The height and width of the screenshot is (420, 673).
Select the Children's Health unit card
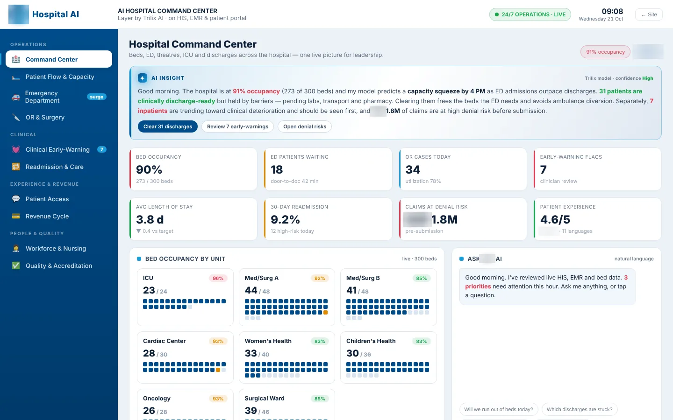tap(388, 357)
